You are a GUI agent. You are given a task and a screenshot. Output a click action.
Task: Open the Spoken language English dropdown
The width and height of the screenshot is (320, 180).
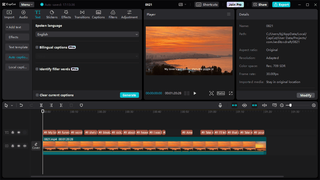click(x=87, y=34)
